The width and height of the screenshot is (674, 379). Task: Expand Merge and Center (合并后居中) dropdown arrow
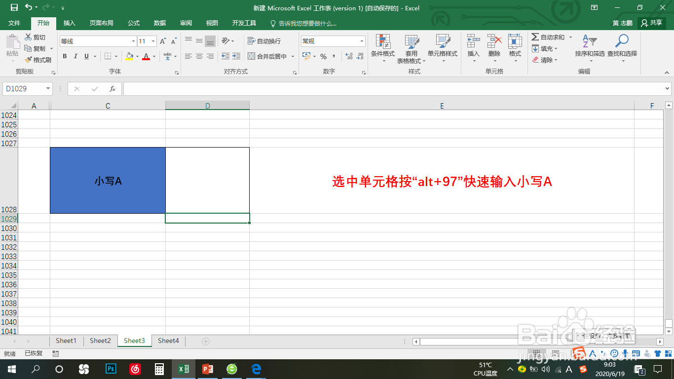292,56
